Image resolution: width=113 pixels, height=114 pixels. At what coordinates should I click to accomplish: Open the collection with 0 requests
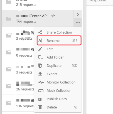(x=18, y=52)
